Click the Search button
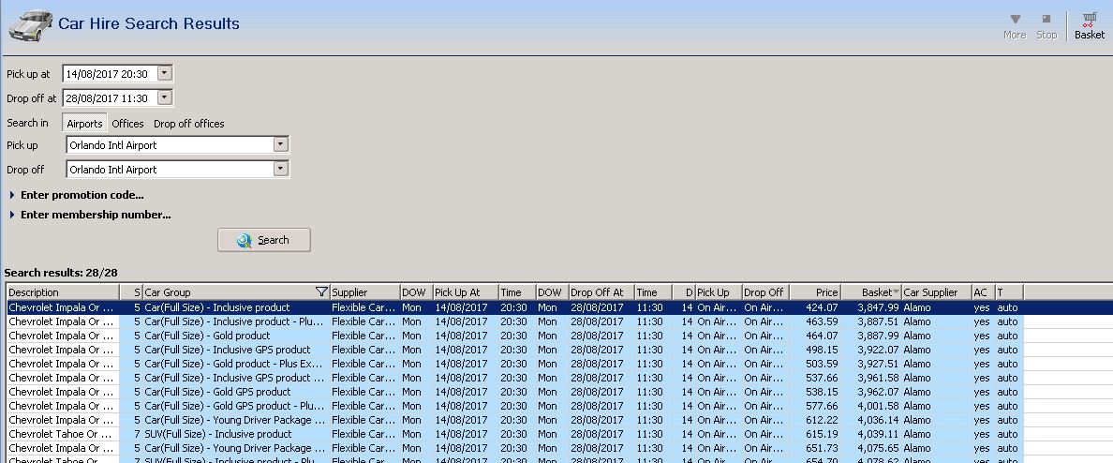Viewport: 1113px width, 463px height. click(264, 240)
